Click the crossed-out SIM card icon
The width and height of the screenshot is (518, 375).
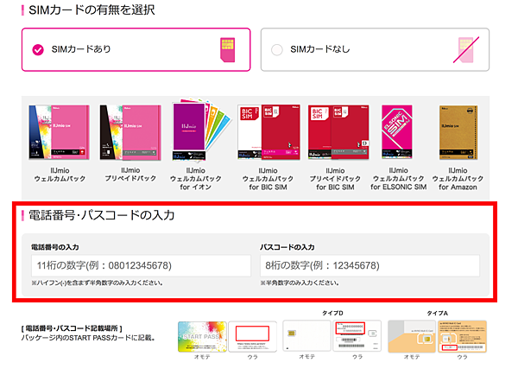[466, 49]
